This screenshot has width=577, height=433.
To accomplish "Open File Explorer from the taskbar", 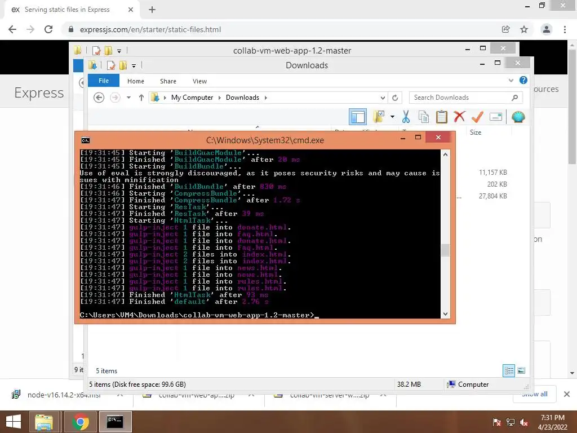I will 44,422.
